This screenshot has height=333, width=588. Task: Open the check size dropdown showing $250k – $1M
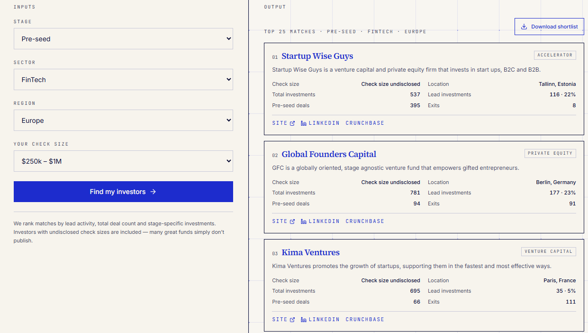pos(123,161)
